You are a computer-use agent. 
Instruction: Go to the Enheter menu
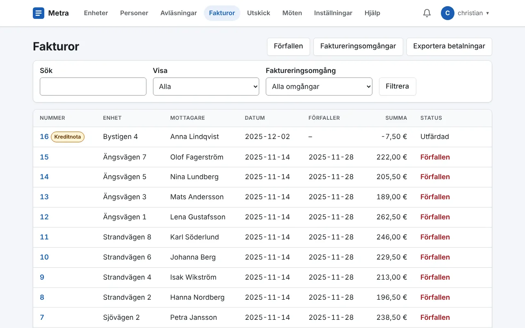point(96,13)
